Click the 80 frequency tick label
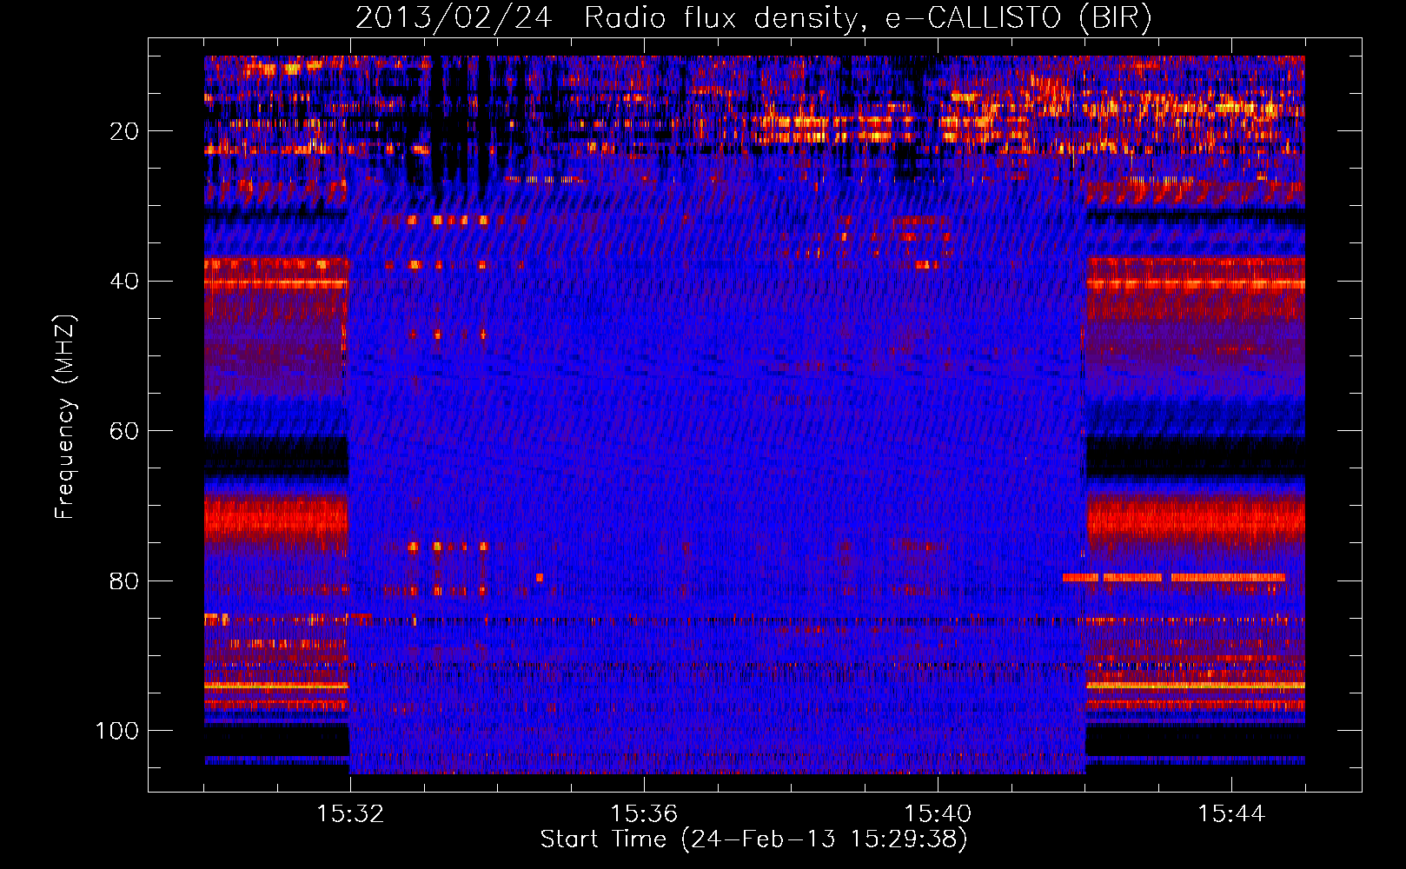The image size is (1406, 869). (x=125, y=581)
